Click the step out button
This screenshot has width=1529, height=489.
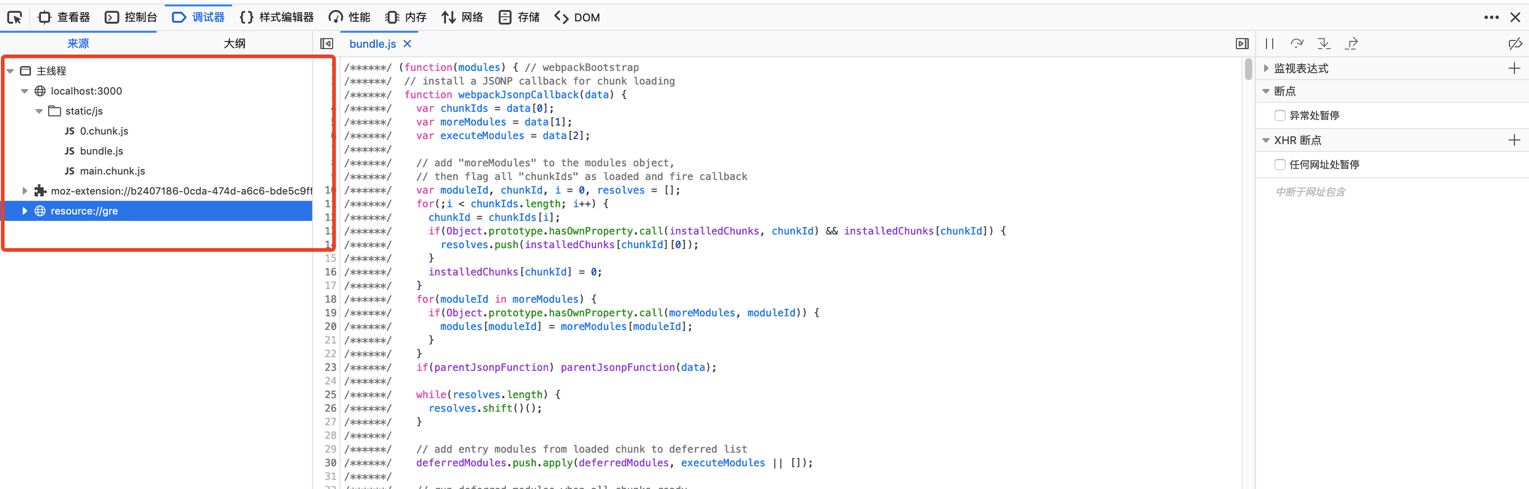point(1352,44)
